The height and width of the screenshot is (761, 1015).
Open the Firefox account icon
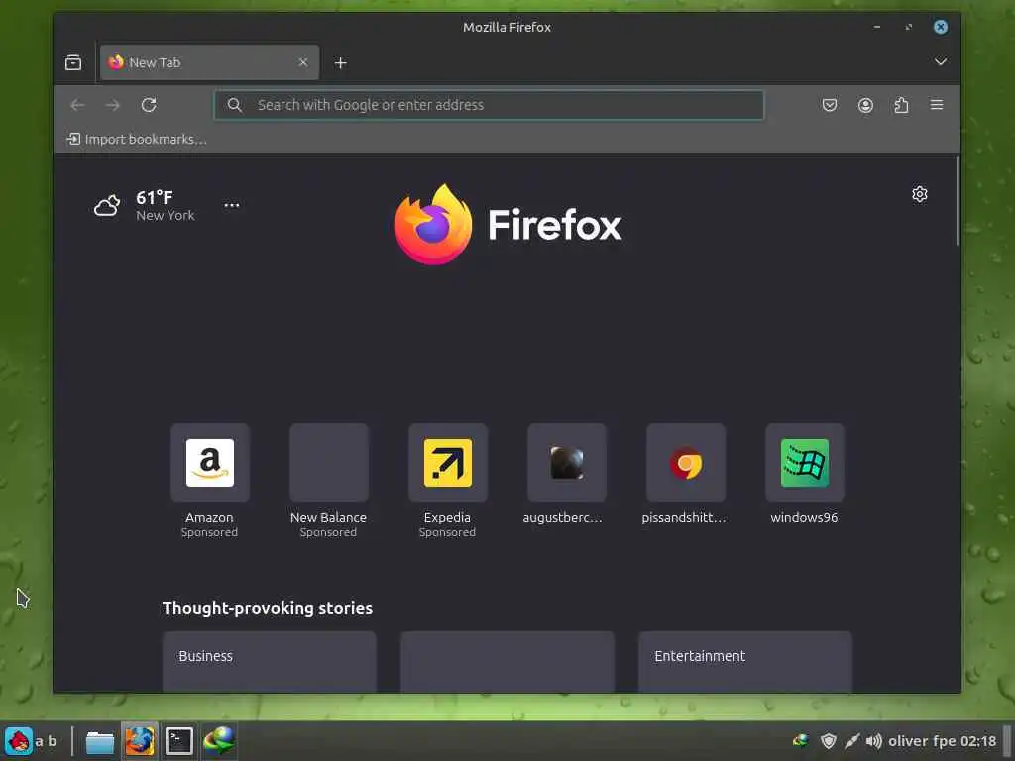coord(865,105)
